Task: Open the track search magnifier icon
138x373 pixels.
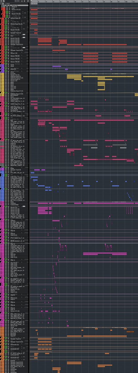Action: pyautogui.click(x=28, y=1)
